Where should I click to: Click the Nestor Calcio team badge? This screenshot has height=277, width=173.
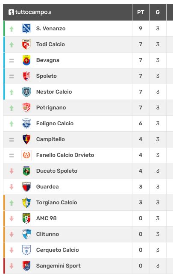[x=26, y=92]
